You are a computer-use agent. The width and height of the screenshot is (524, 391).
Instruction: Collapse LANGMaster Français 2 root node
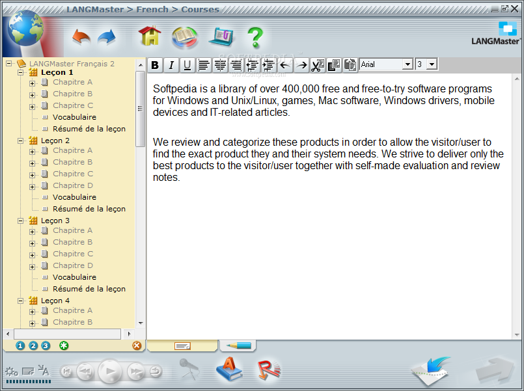(9, 63)
